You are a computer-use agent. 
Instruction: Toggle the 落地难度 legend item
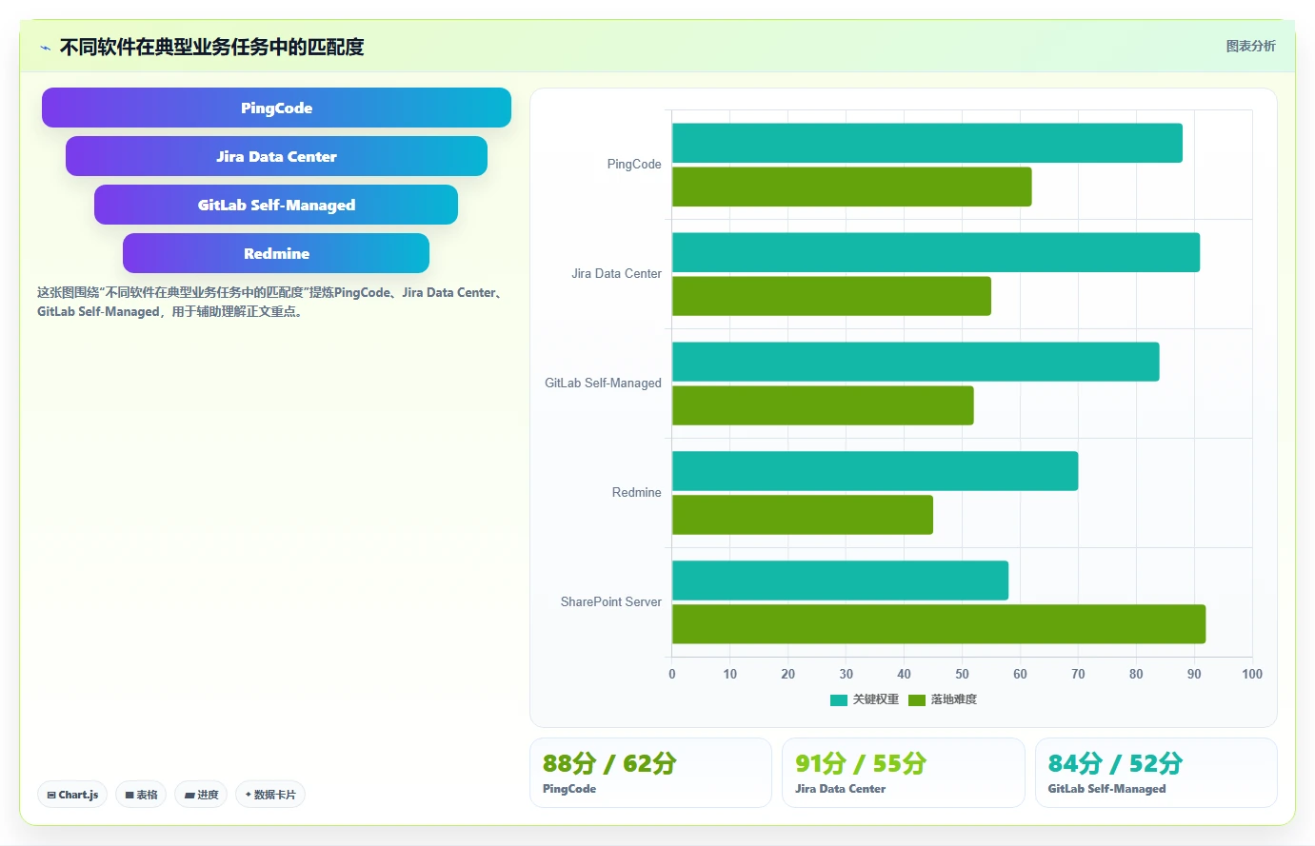point(943,699)
